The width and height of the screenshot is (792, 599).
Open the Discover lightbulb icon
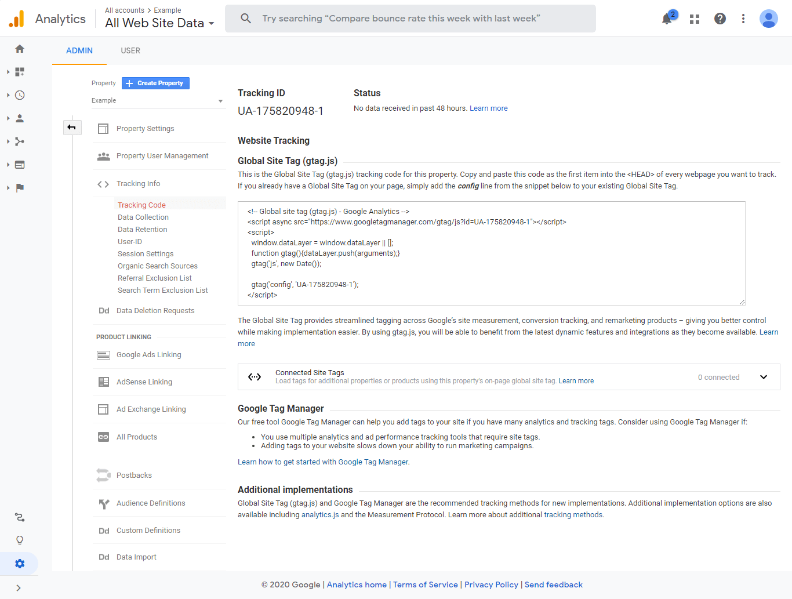point(20,540)
